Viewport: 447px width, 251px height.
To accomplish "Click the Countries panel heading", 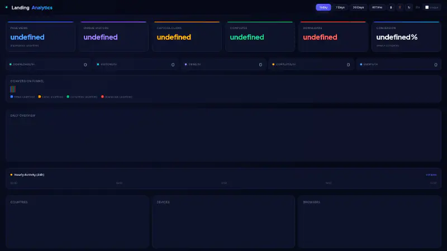I will click(19, 202).
